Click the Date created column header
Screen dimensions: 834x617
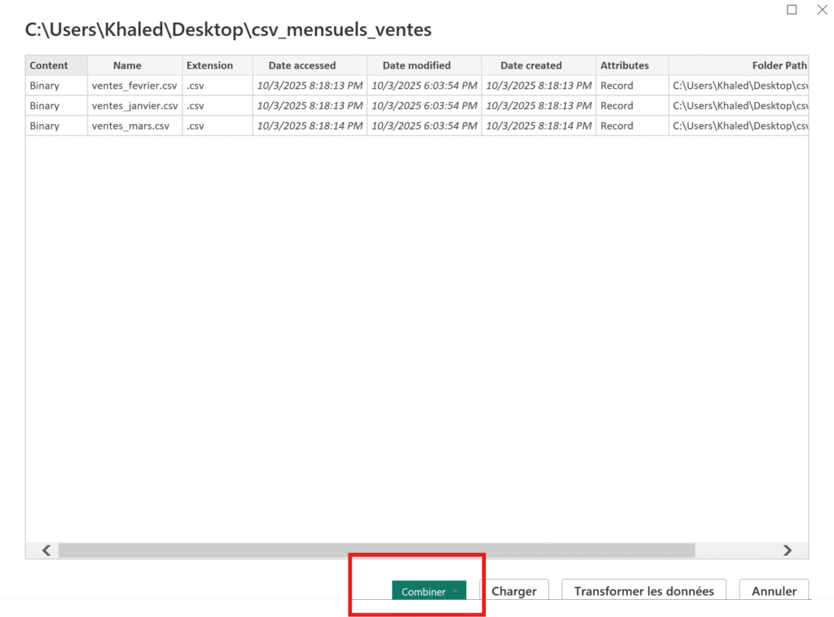click(x=531, y=65)
